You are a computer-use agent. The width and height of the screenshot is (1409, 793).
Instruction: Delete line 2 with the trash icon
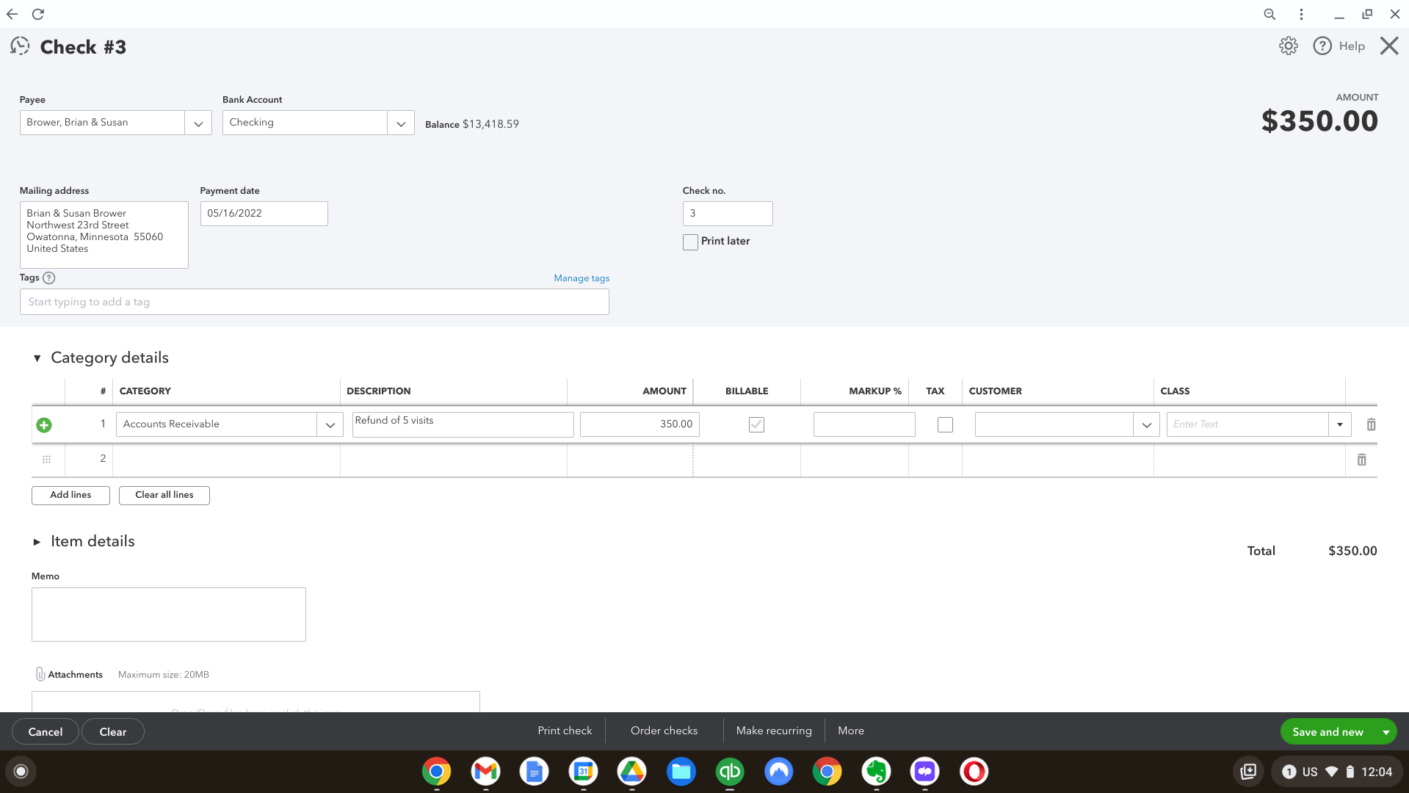coord(1361,460)
